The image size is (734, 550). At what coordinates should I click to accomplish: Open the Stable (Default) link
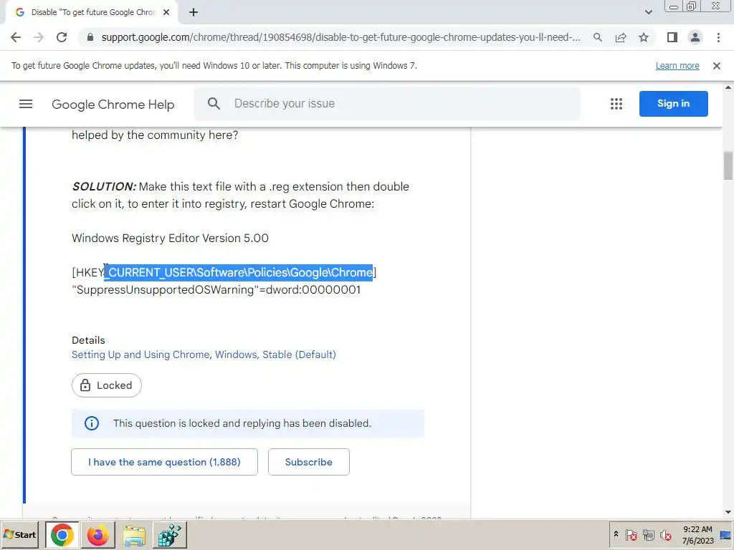(x=299, y=354)
